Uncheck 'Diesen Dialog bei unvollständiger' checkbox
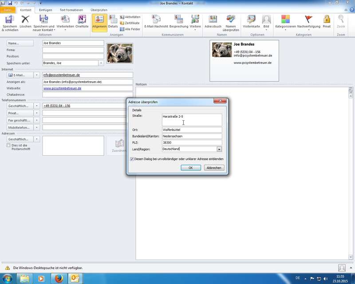Screen dimensions: 355x284 pos(132,159)
